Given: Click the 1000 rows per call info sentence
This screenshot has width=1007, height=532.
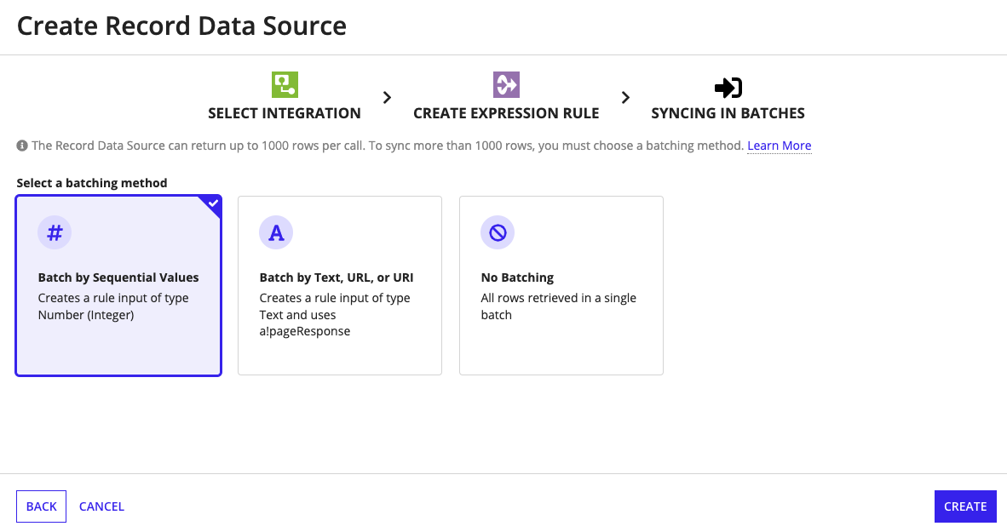Looking at the screenshot, I should (388, 146).
